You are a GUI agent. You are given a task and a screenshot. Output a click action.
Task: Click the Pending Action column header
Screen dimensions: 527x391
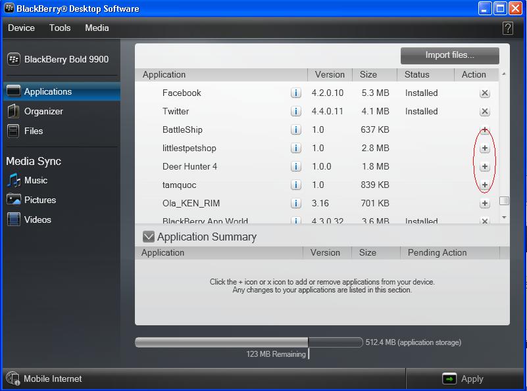point(450,253)
